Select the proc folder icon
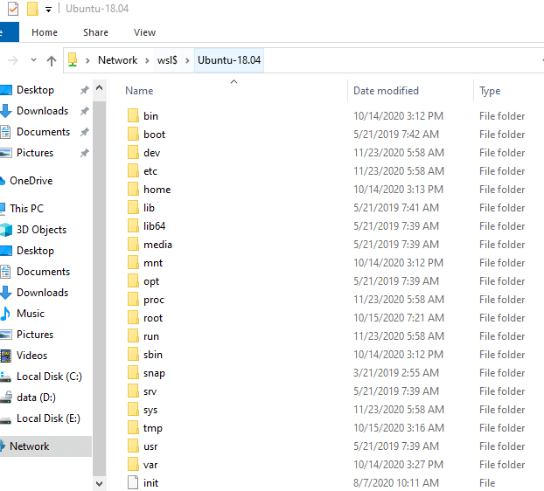This screenshot has height=491, width=544. pyautogui.click(x=133, y=300)
